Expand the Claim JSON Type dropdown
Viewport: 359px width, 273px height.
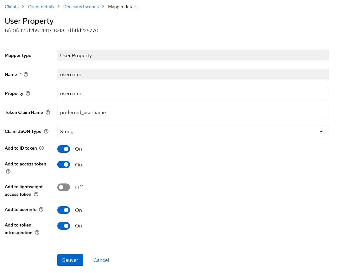pyautogui.click(x=193, y=132)
